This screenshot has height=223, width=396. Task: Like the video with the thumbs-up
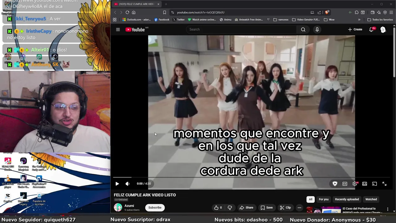[x=218, y=208]
